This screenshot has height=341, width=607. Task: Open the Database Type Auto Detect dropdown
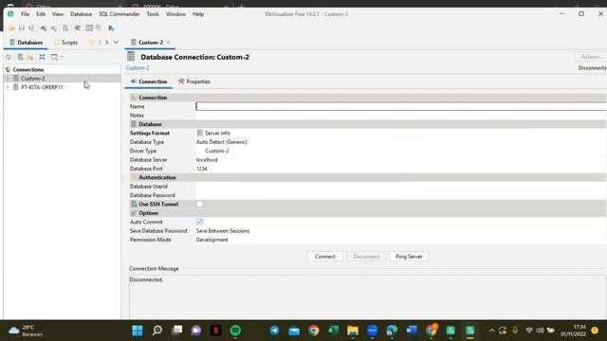[x=400, y=142]
